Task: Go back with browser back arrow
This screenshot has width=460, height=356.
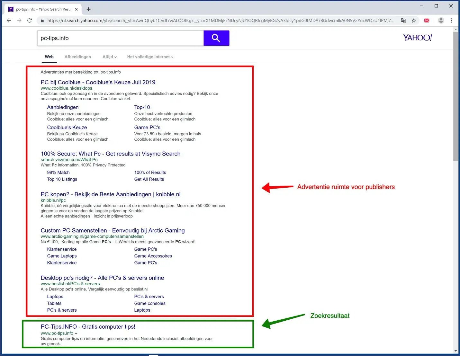Action: [9, 21]
